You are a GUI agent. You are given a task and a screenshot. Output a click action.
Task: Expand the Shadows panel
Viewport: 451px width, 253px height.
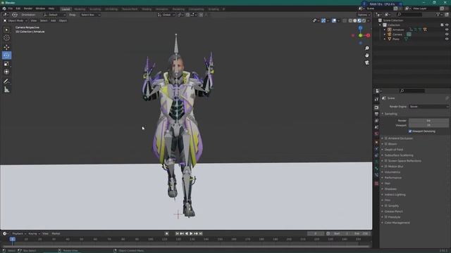click(x=390, y=189)
